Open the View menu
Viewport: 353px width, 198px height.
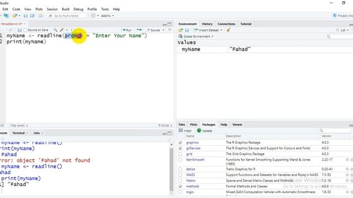(x=28, y=9)
